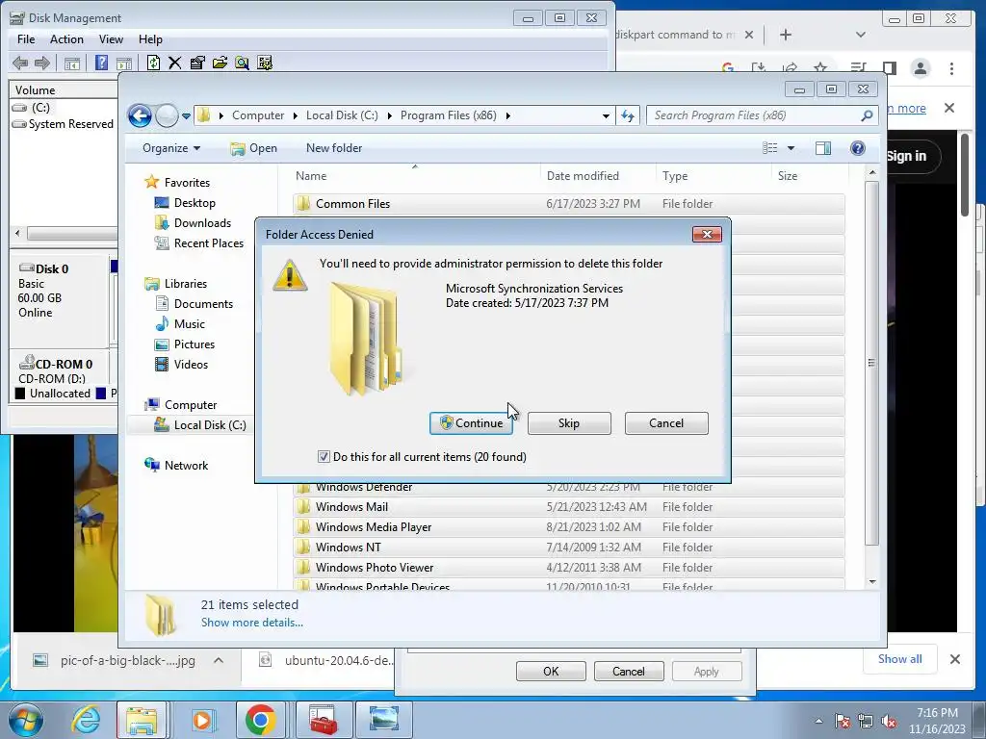
Task: Click magnifier Explore icon in Disk Management
Action: coord(242,63)
